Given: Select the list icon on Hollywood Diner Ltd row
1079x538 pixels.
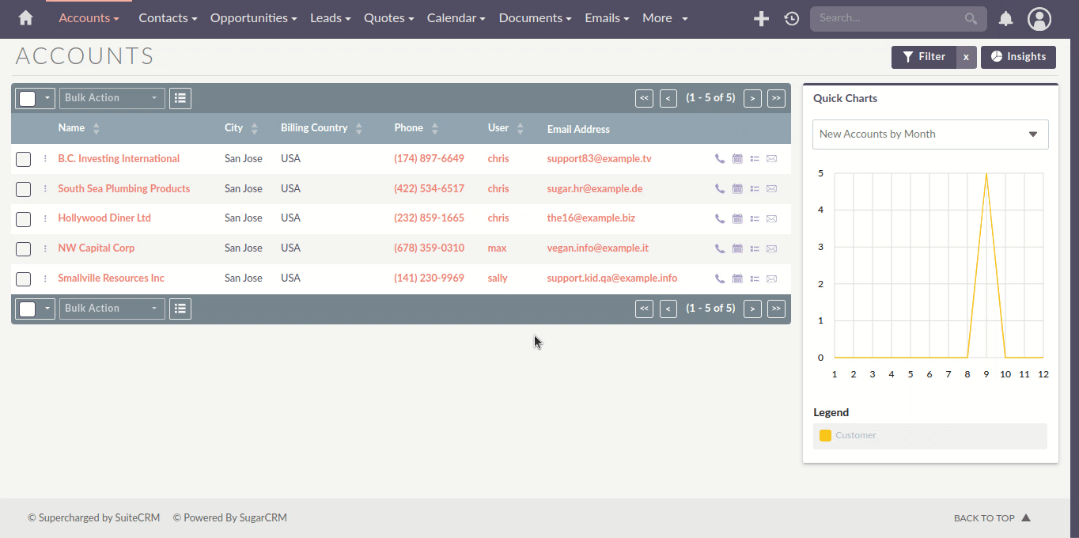Looking at the screenshot, I should click(x=754, y=218).
